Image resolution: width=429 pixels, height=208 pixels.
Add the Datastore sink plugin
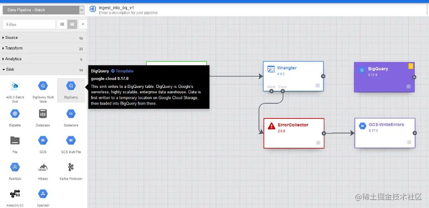pyautogui.click(x=71, y=113)
